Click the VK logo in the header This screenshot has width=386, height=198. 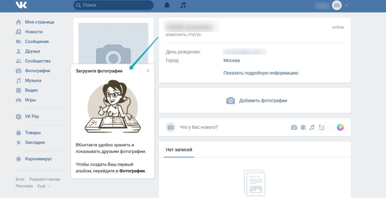tap(21, 5)
